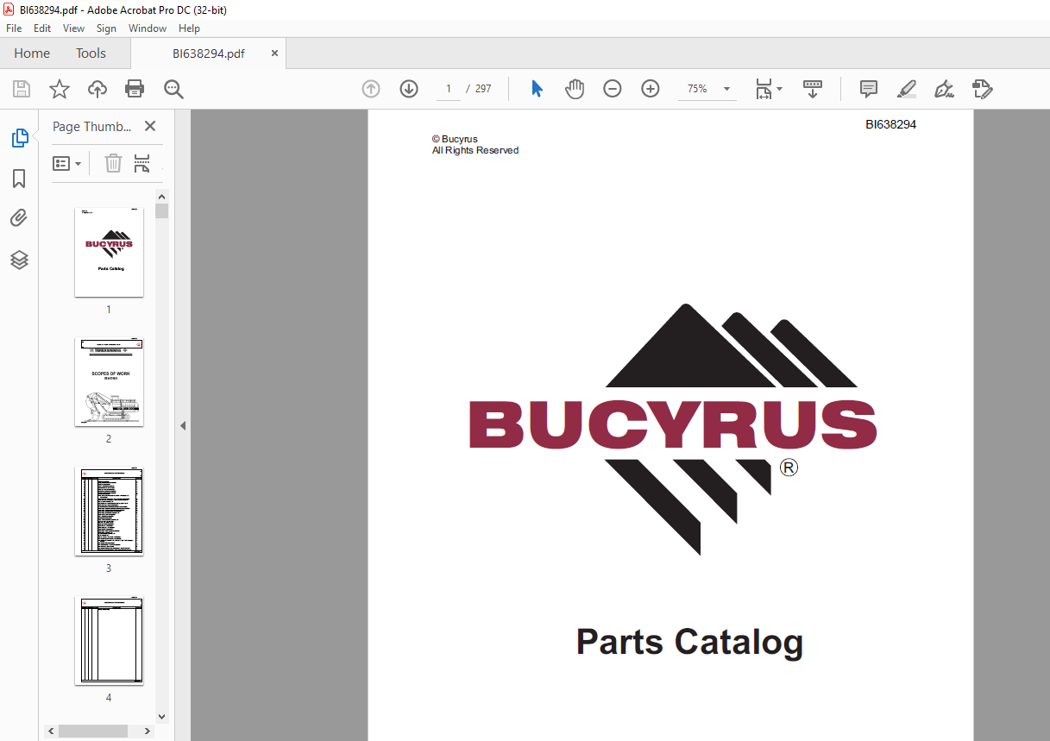Go to the next page arrow
1050x741 pixels.
pyautogui.click(x=409, y=89)
